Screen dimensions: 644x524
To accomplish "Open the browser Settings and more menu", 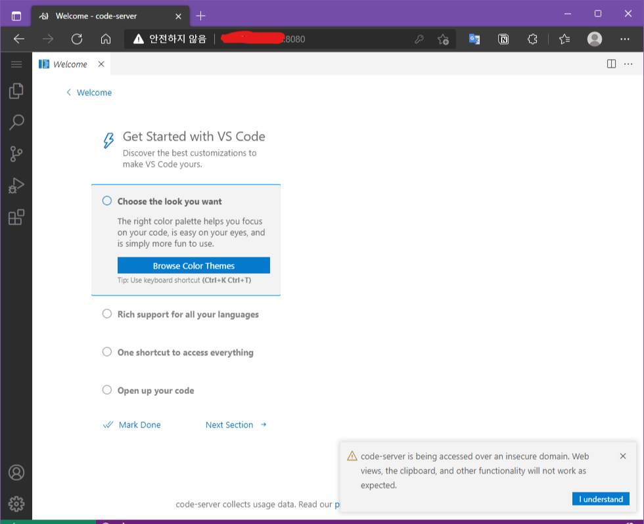I will (625, 39).
